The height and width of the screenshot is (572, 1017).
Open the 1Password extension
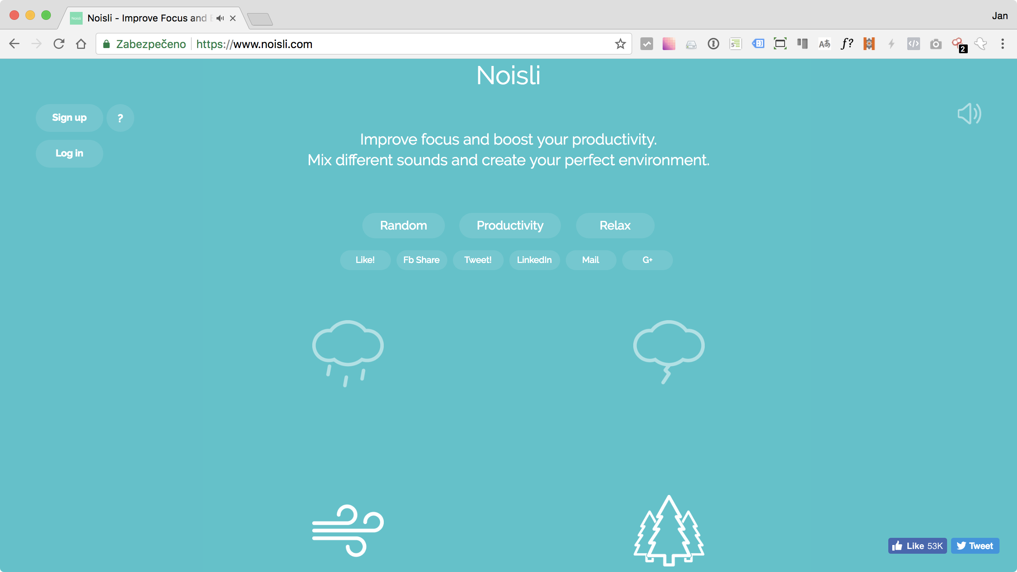[x=713, y=44]
